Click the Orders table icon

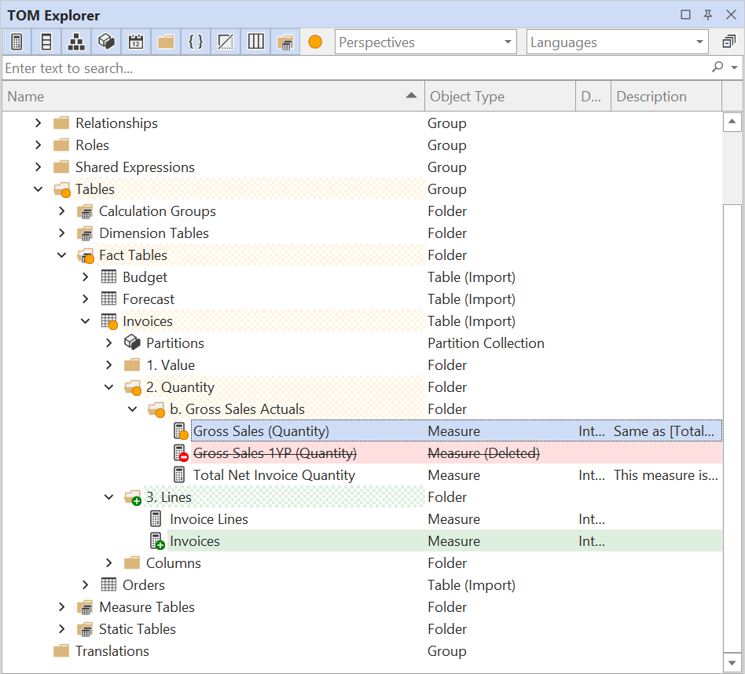(108, 584)
